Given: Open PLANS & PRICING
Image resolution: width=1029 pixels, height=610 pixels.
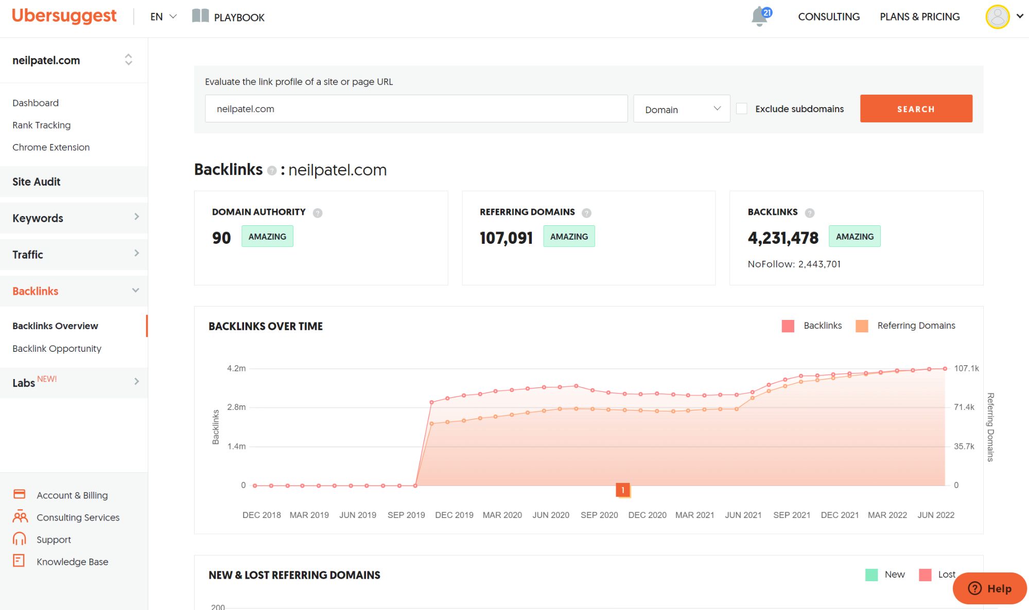Looking at the screenshot, I should pos(919,16).
